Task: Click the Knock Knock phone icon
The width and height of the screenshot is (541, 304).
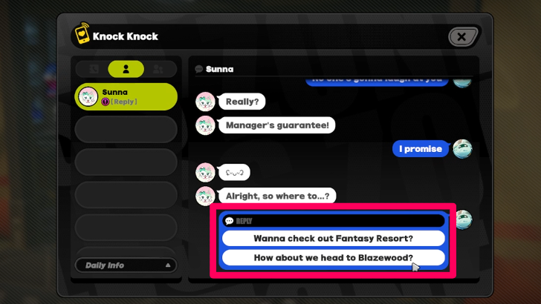Action: [82, 33]
